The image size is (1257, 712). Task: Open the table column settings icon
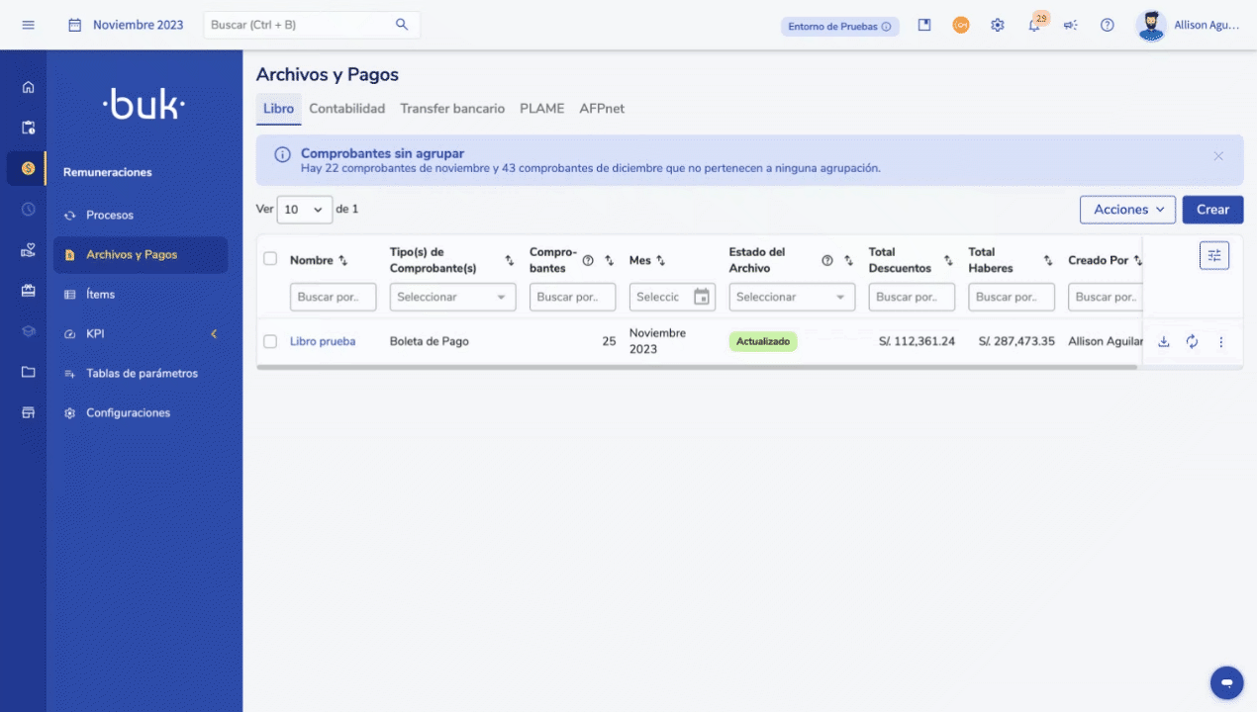click(1214, 255)
